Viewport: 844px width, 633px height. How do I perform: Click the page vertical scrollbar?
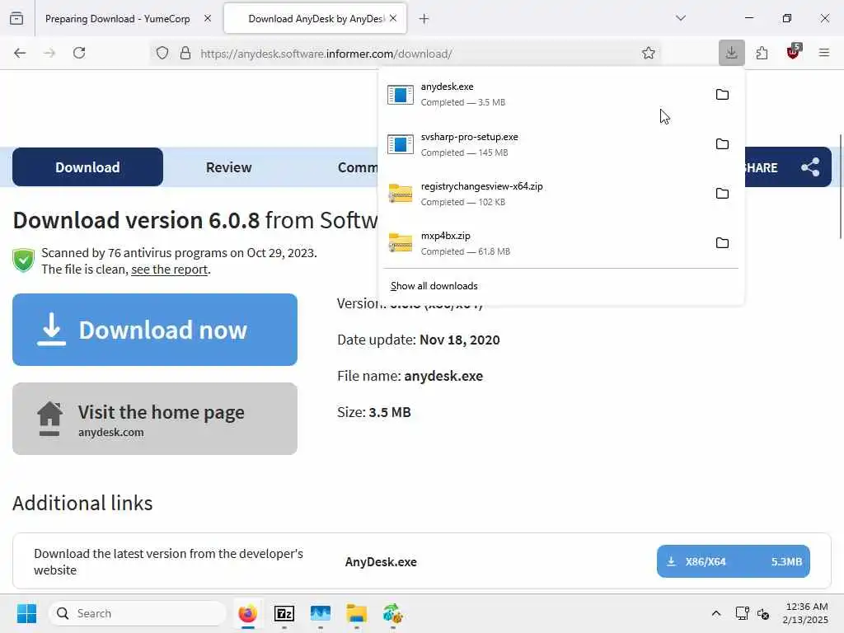840,185
